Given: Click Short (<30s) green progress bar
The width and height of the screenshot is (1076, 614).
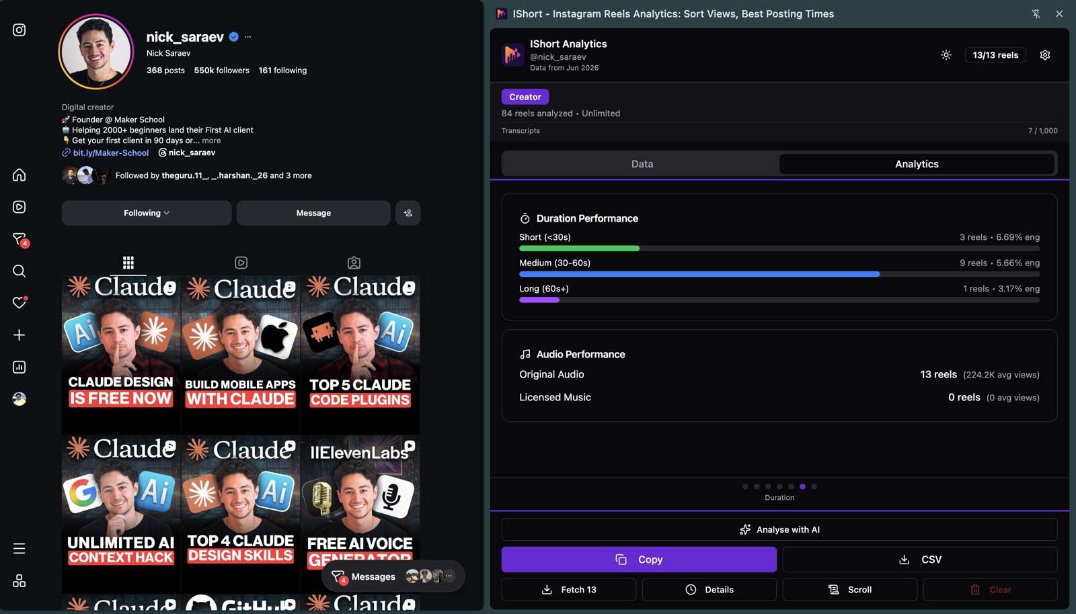Looking at the screenshot, I should coord(579,249).
